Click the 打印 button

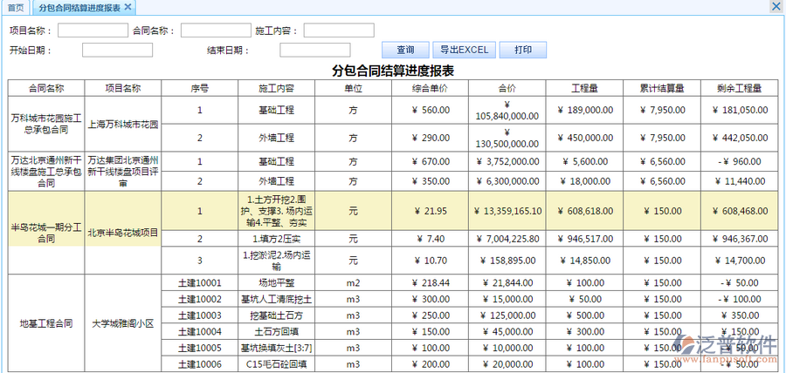[523, 50]
